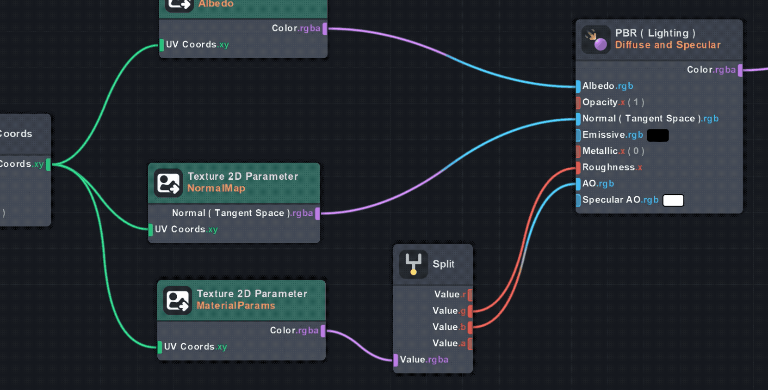This screenshot has height=390, width=768.
Task: Click the Value.g output port on Split
Action: [x=470, y=311]
